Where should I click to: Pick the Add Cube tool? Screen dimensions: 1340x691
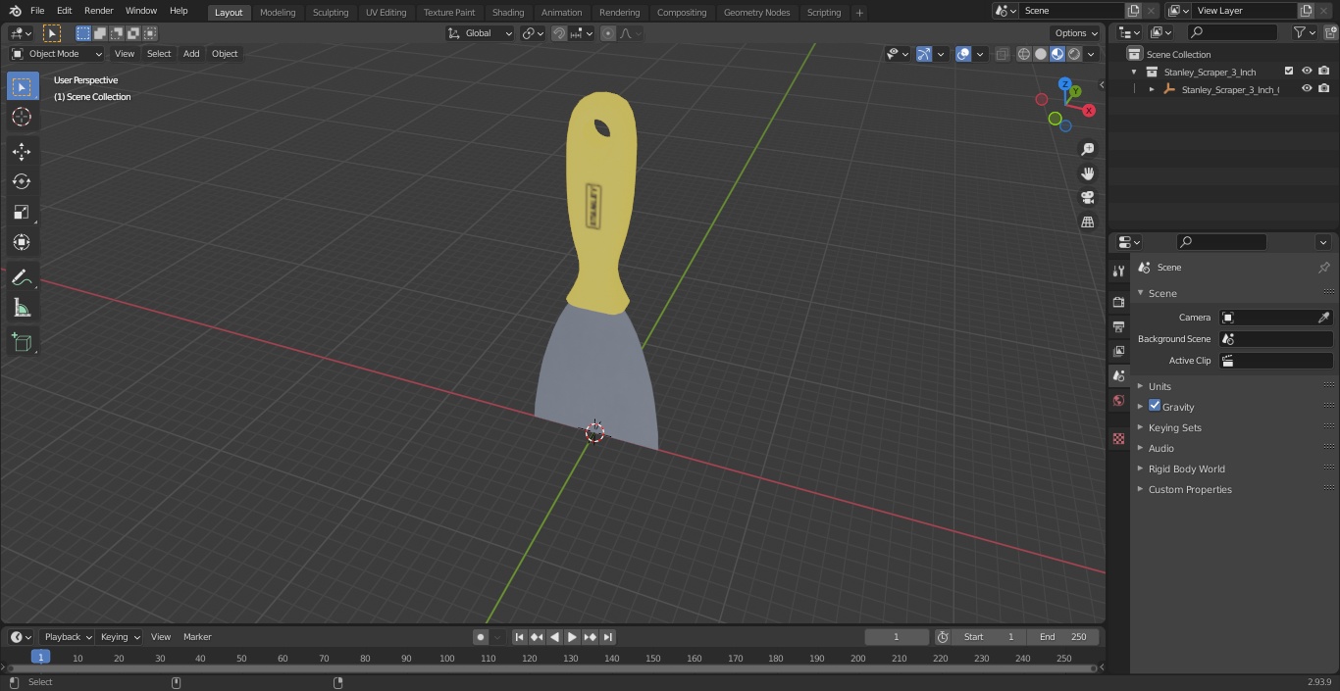22,343
